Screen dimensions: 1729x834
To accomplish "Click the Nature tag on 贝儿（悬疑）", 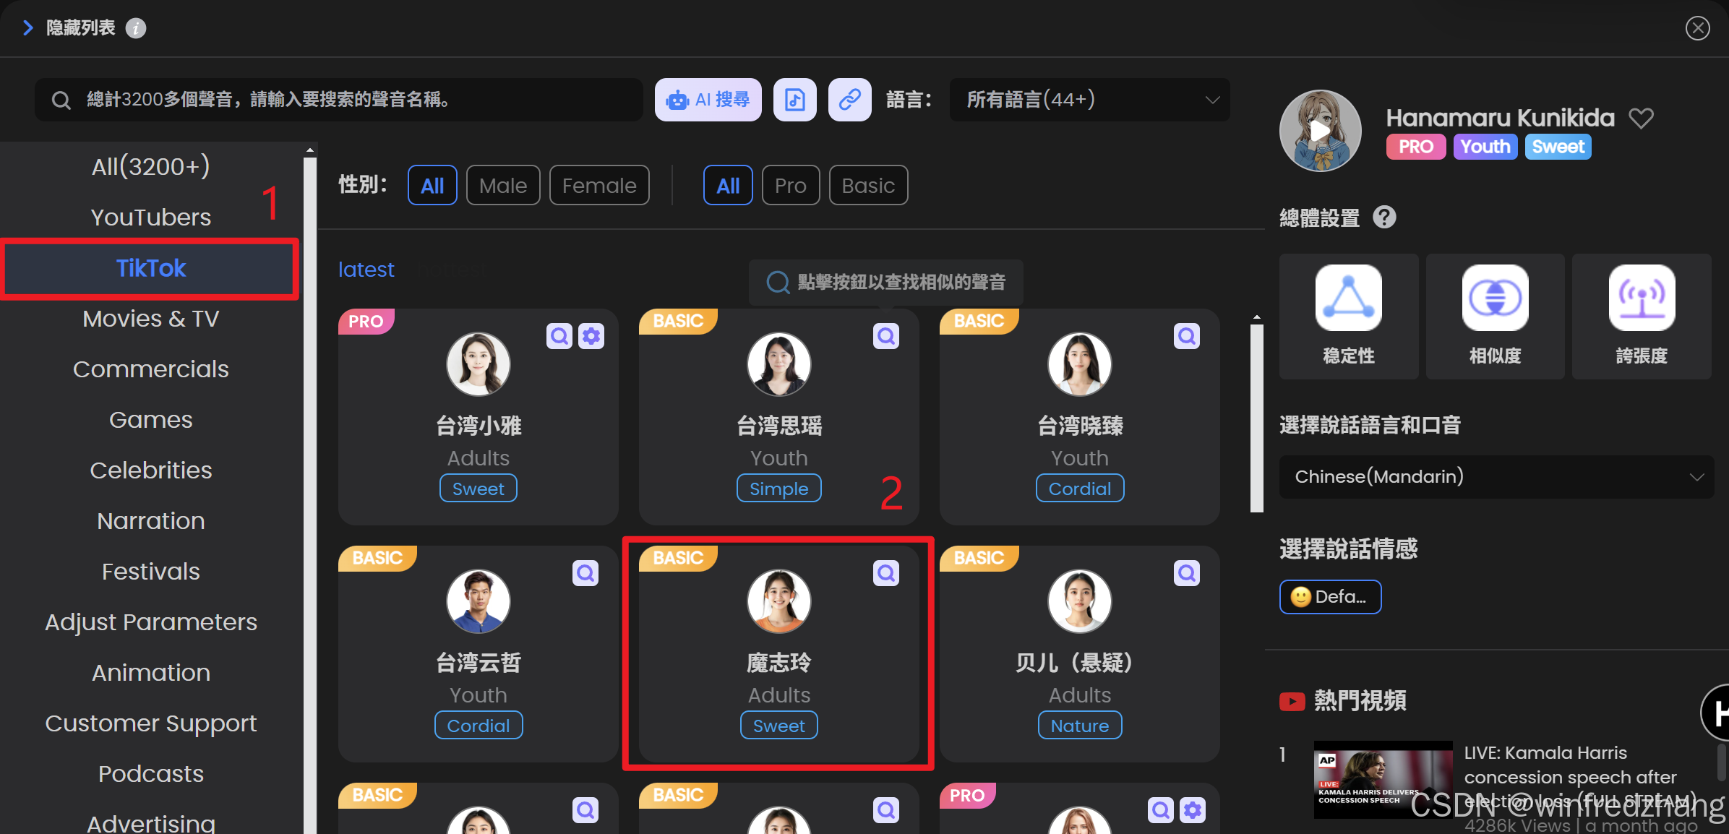I will [1080, 726].
